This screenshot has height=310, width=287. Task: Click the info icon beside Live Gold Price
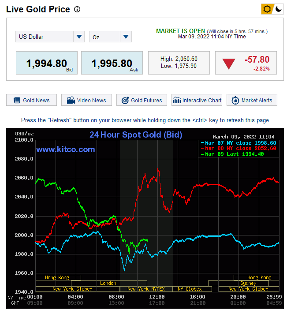(x=77, y=9)
